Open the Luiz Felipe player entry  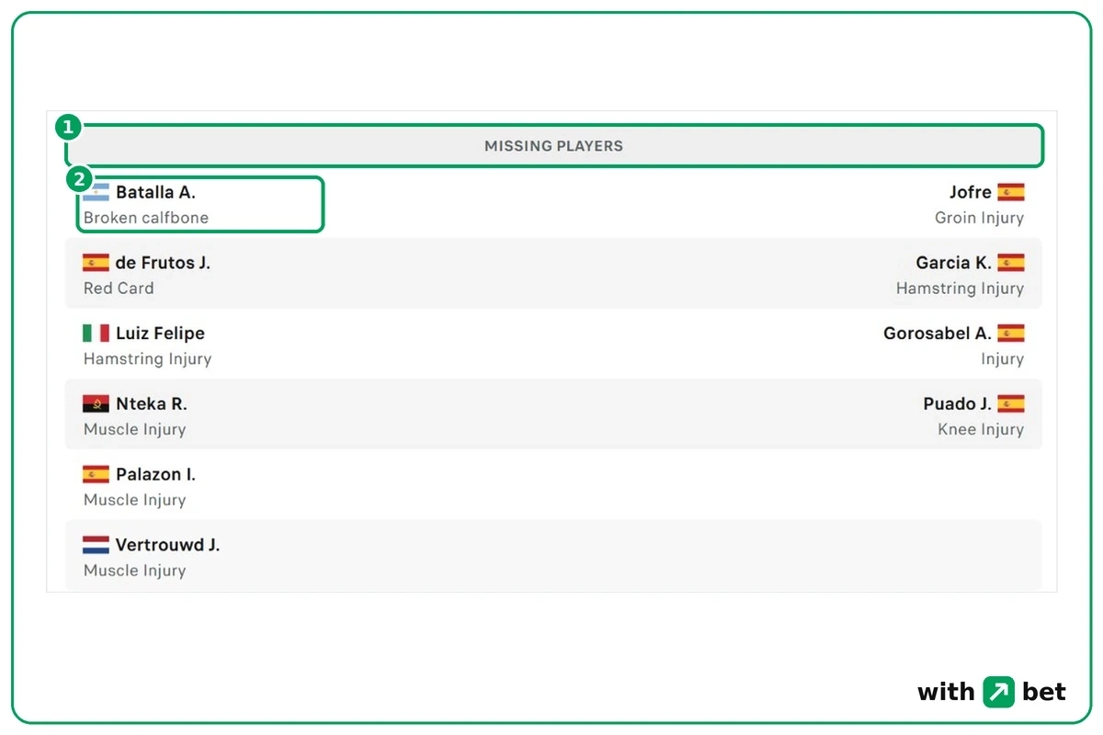click(160, 334)
